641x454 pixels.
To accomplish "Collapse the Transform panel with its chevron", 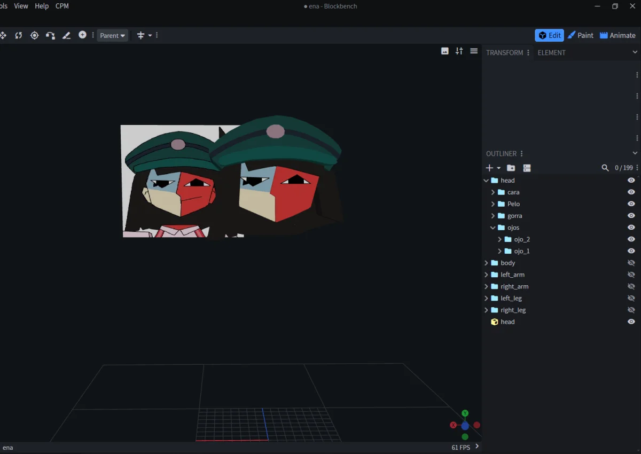I will coord(635,52).
